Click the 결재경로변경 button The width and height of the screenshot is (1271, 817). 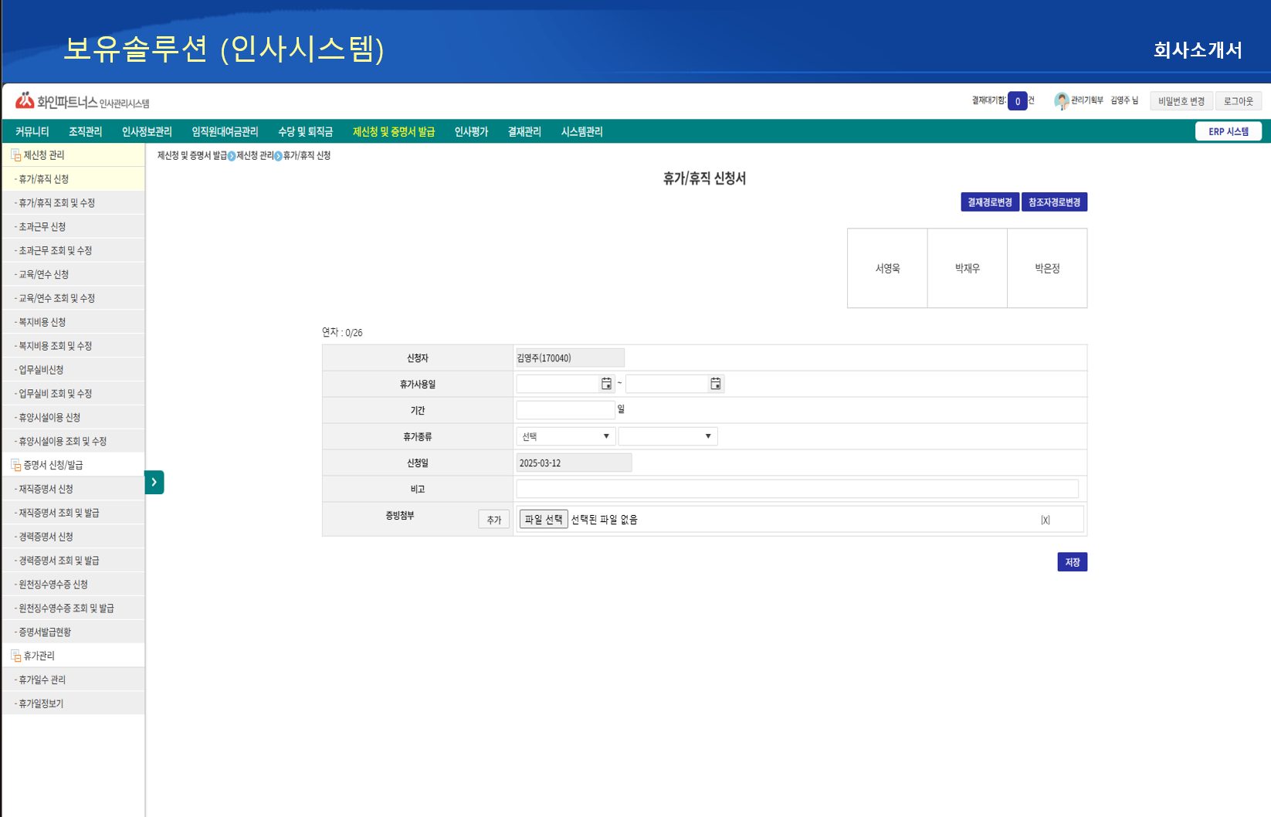[989, 202]
